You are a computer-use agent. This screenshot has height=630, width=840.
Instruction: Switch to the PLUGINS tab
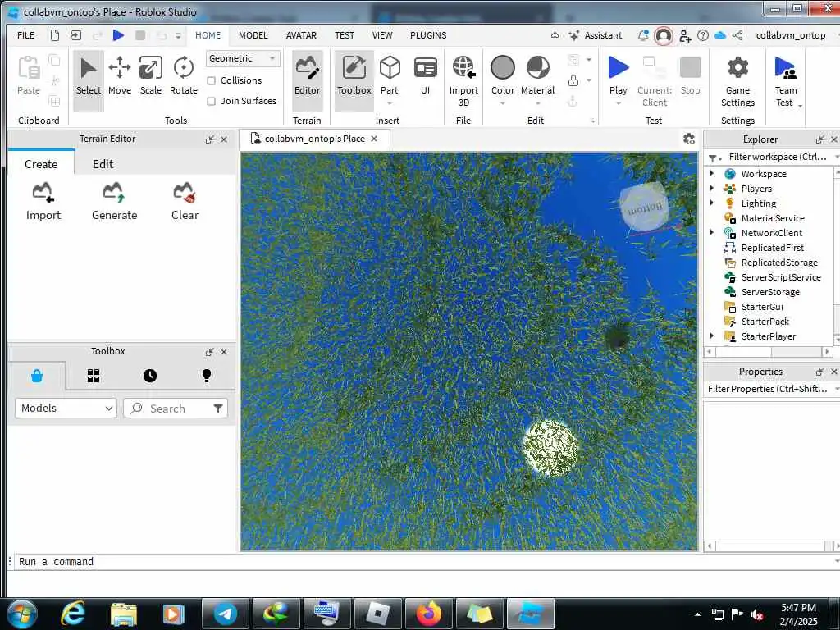(x=428, y=35)
